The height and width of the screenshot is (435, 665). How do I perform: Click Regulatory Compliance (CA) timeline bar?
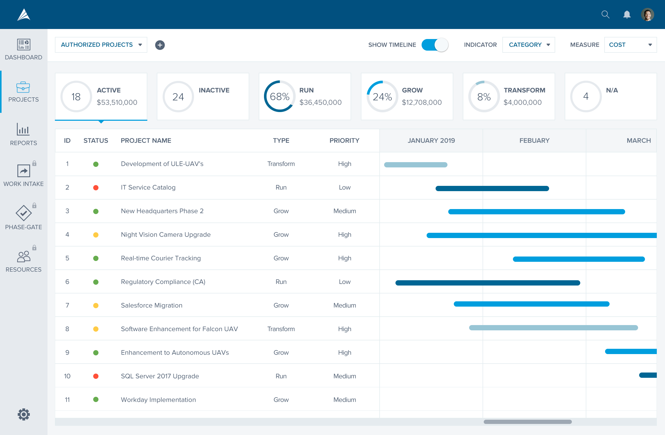coord(488,283)
